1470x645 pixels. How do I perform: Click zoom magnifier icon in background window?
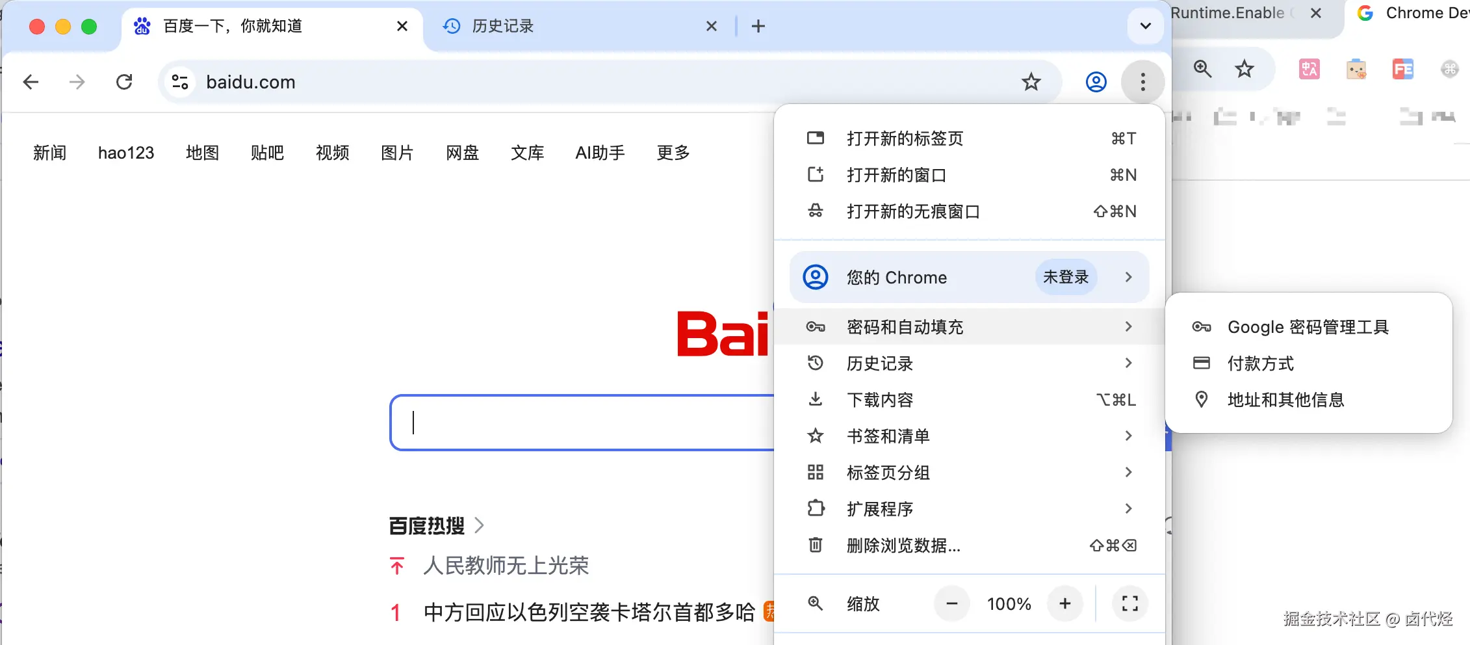click(1202, 68)
